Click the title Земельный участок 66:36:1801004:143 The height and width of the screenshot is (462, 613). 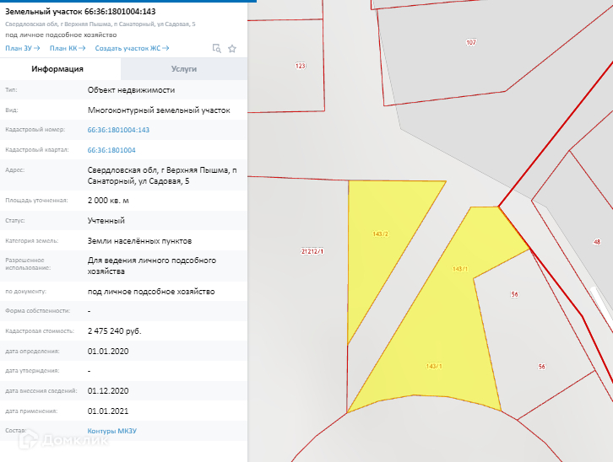pyautogui.click(x=80, y=11)
